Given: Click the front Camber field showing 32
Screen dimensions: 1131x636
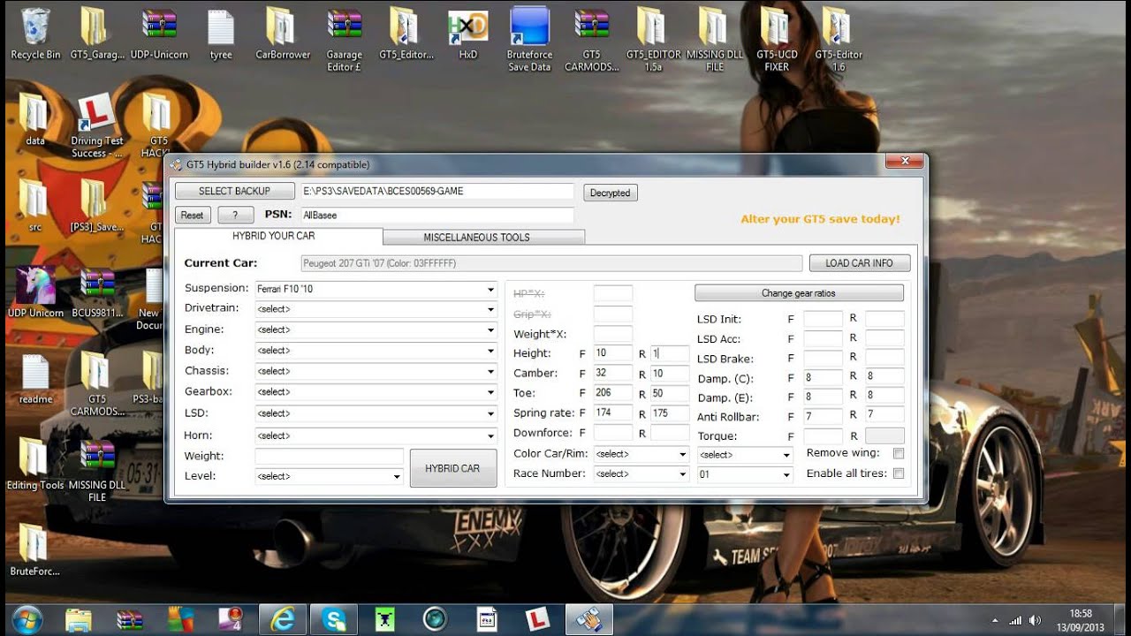Looking at the screenshot, I should coord(612,373).
